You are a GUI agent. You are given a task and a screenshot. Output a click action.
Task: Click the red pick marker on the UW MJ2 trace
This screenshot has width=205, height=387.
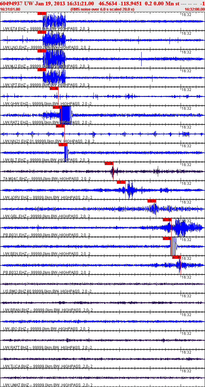[x=42, y=51]
